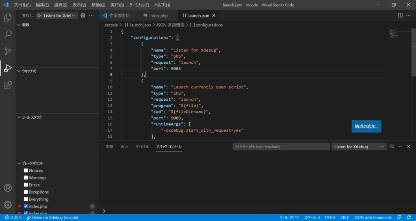Open the 編集(E) menu
Image resolution: width=416 pixels, height=221 pixels.
click(42, 5)
